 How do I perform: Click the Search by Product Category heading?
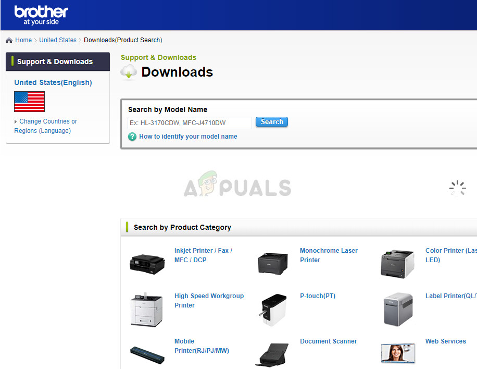pos(182,227)
